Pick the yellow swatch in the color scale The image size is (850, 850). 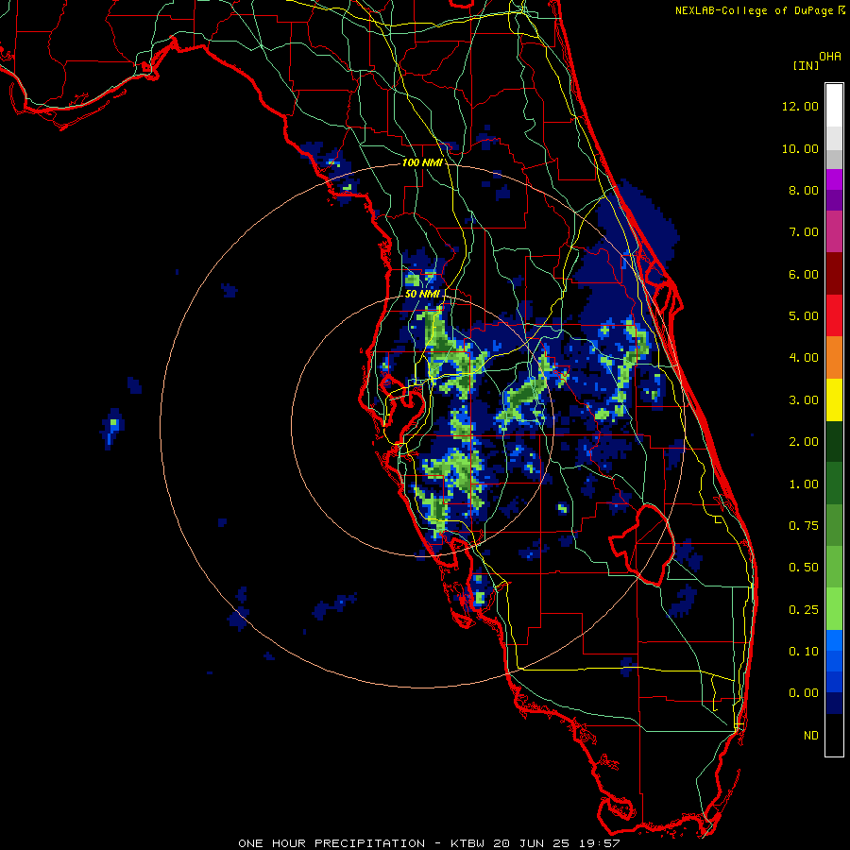(834, 400)
